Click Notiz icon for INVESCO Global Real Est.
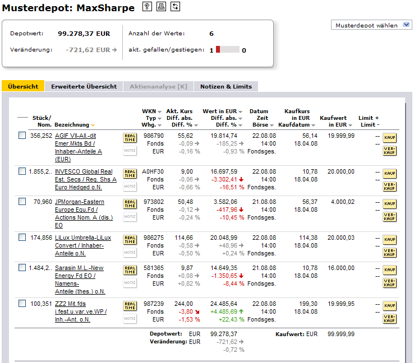The height and width of the screenshot is (363, 414). 130,187
